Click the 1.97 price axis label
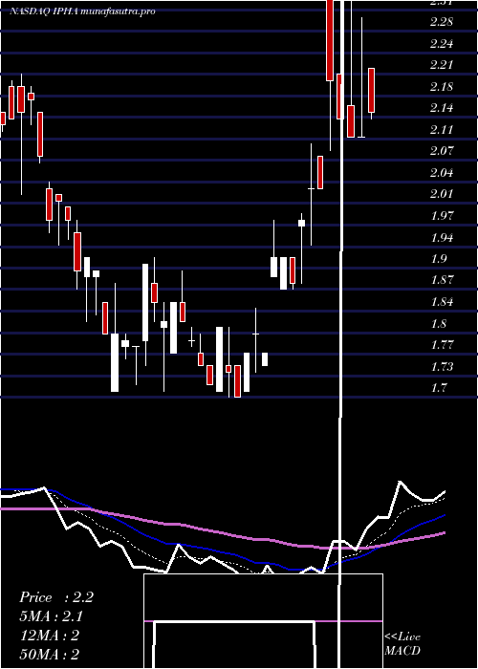Screen dimensions: 478x669 coord(442,215)
